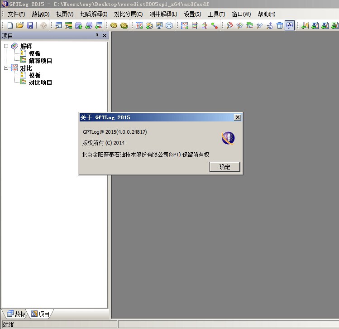339x329 pixels.
Task: Click the floppy disk save icon
Action: coord(30,25)
